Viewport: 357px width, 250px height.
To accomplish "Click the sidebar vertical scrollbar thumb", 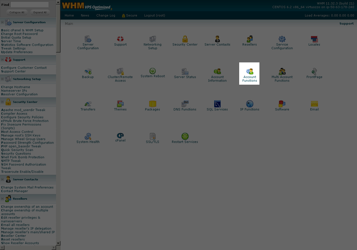I will click(58, 29).
